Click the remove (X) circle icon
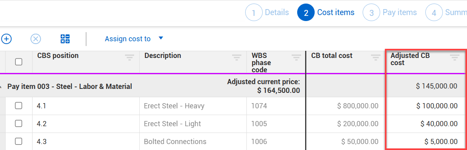 pos(36,39)
